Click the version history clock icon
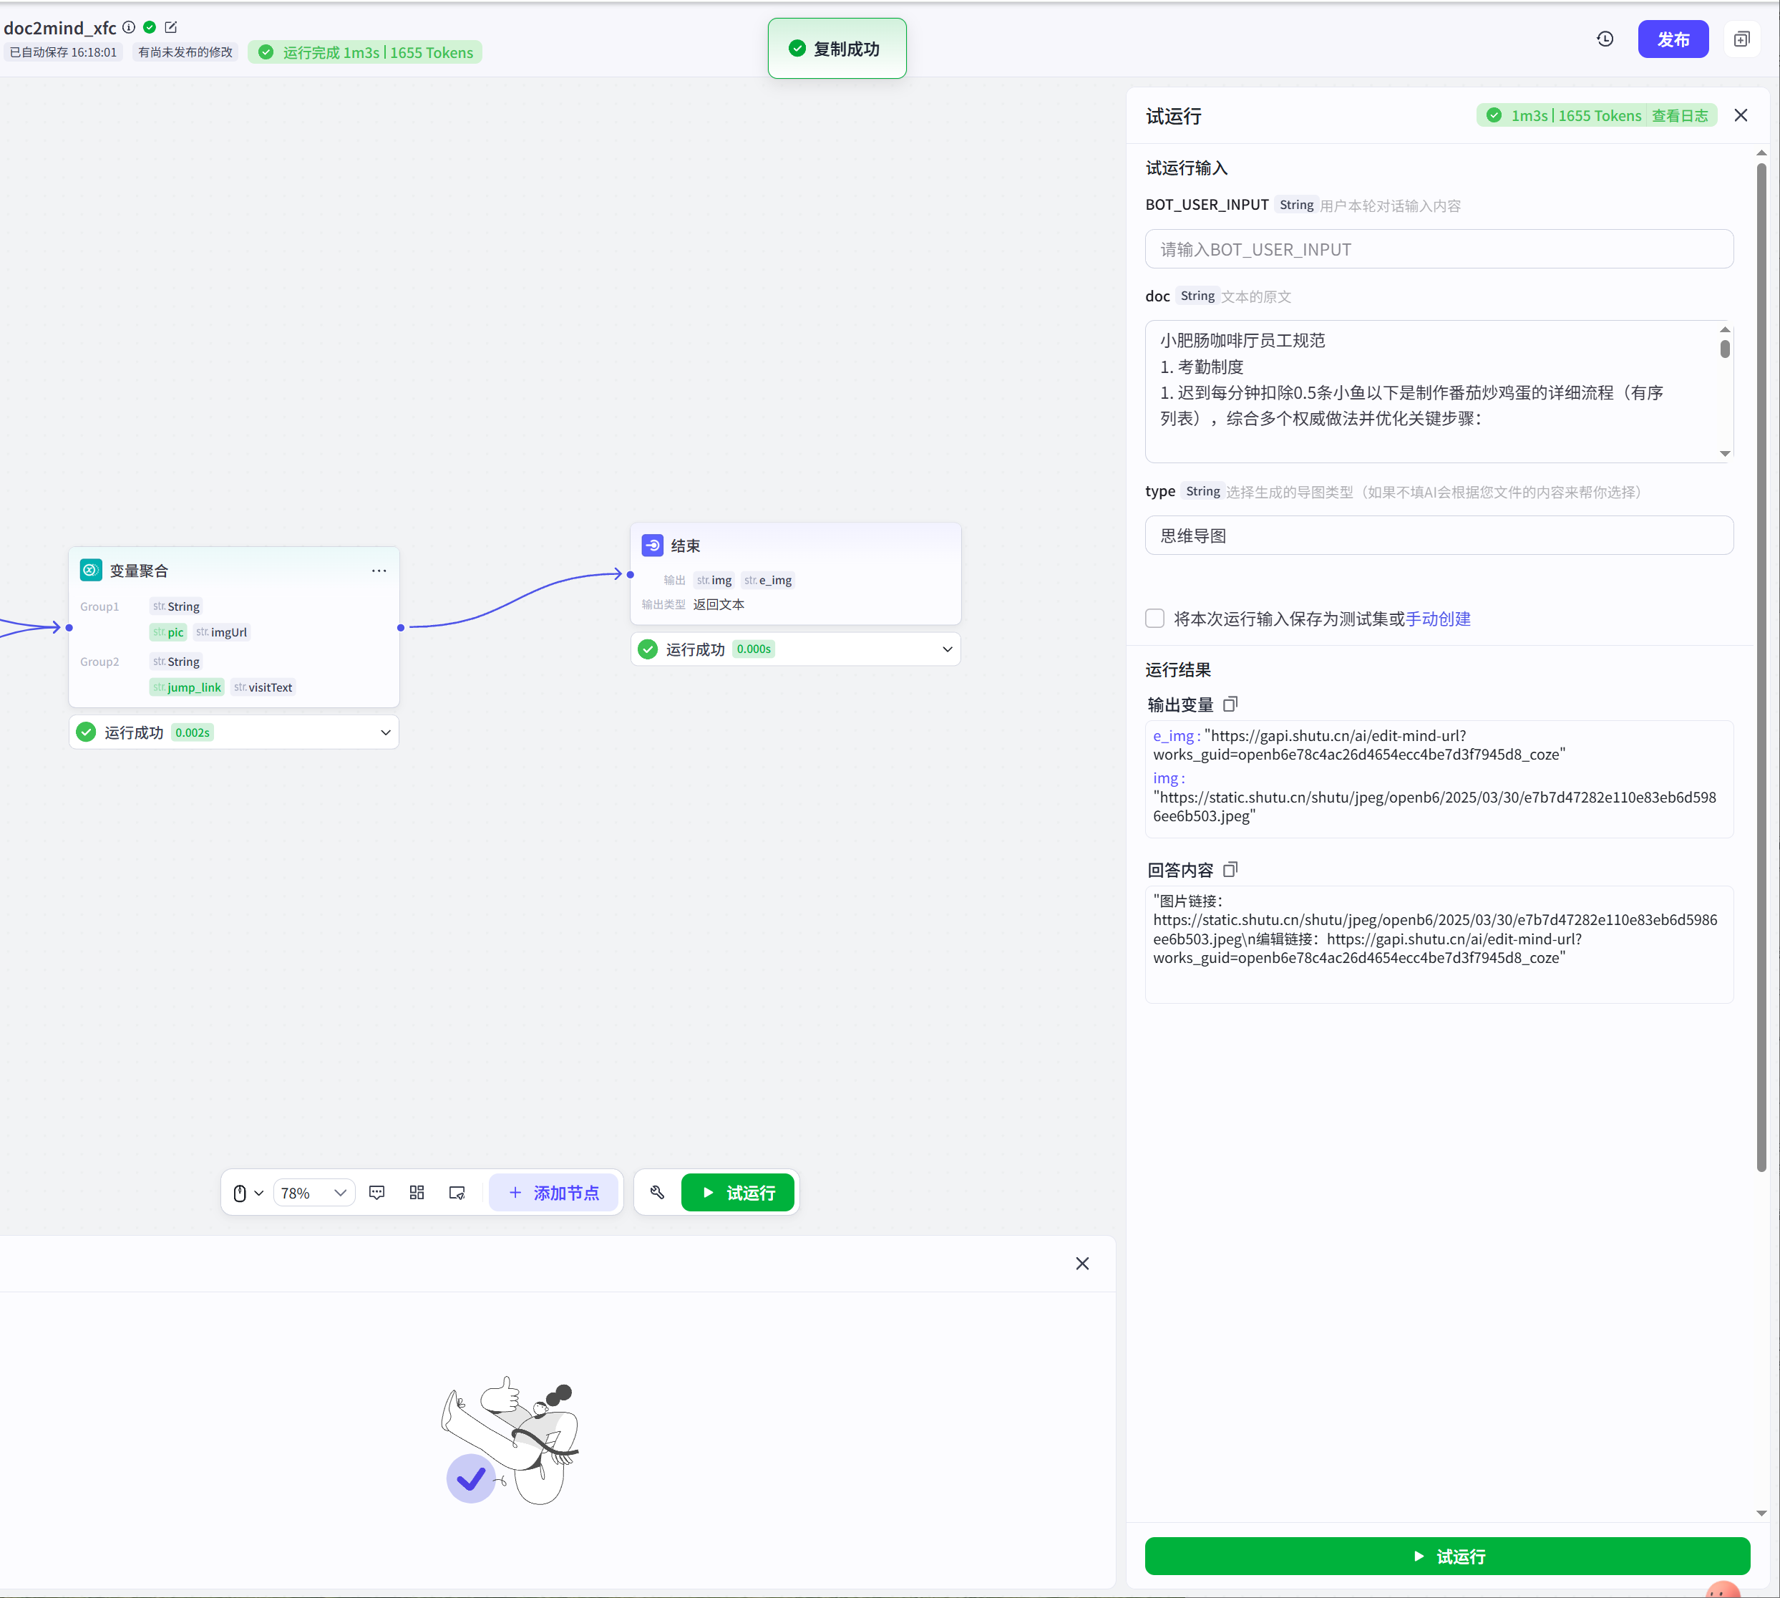 tap(1605, 39)
